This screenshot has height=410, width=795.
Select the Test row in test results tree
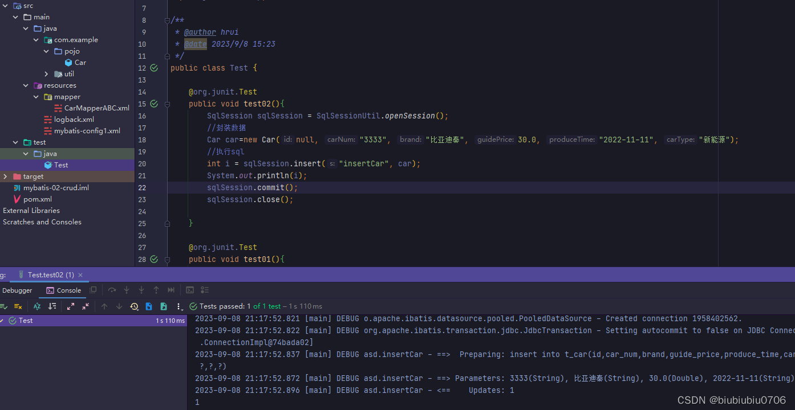tap(94, 321)
